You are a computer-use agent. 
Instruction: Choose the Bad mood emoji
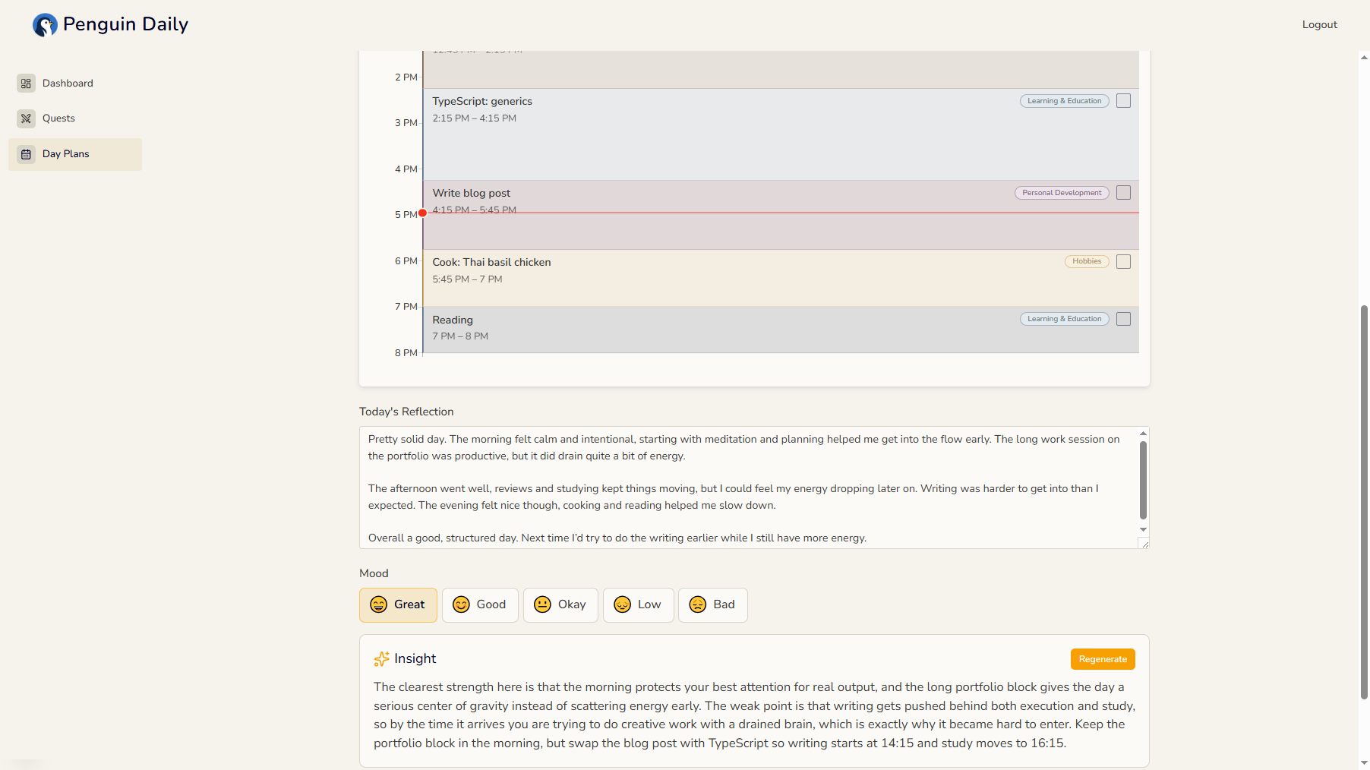point(696,604)
